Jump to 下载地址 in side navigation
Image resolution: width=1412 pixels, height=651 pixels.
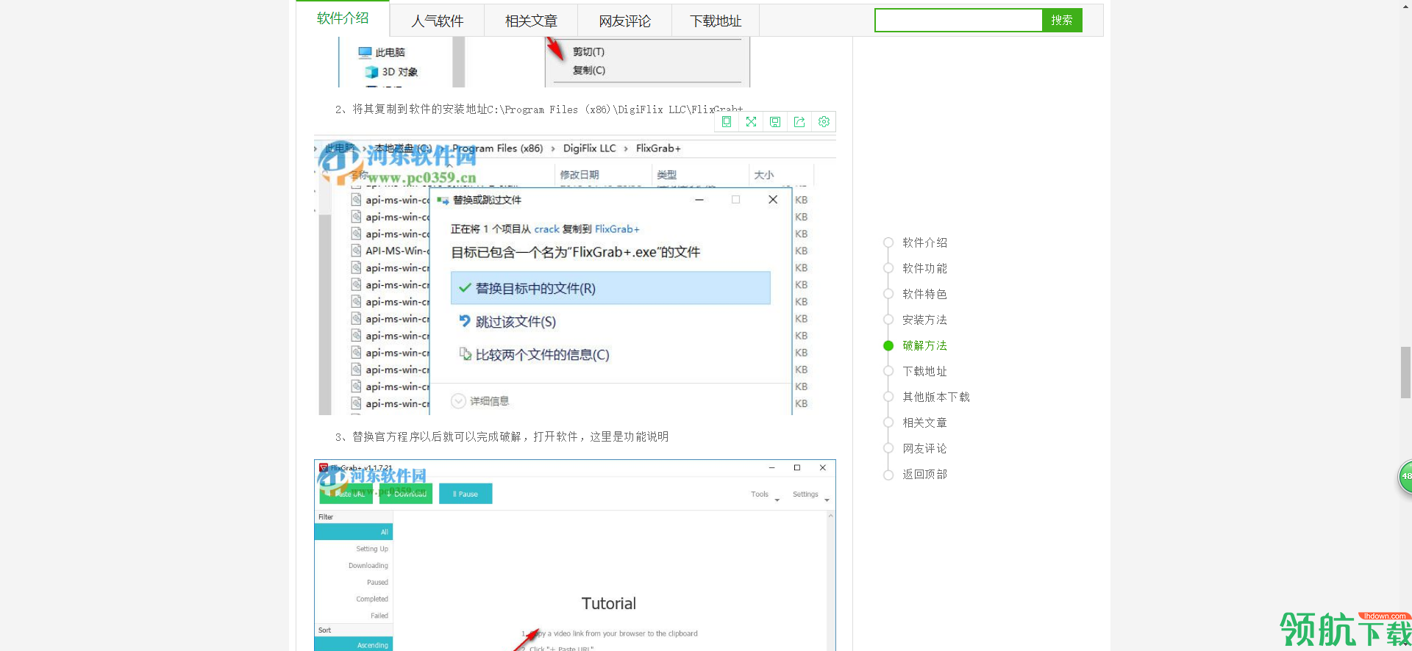924,371
